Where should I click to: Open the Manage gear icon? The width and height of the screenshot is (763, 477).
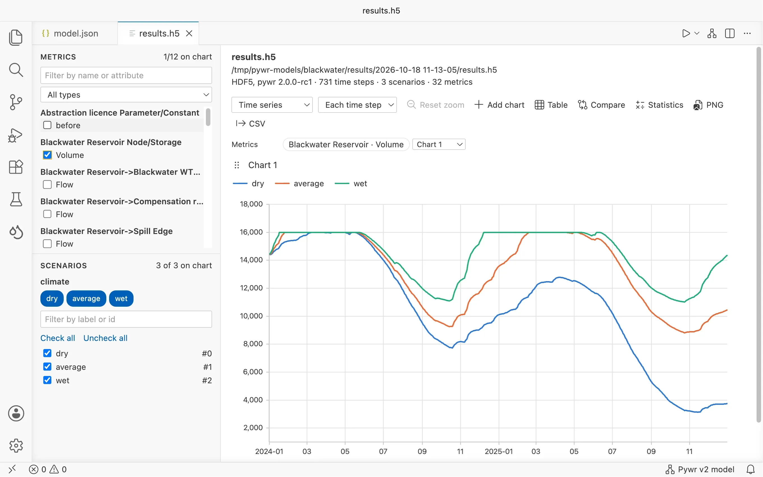[x=16, y=446]
